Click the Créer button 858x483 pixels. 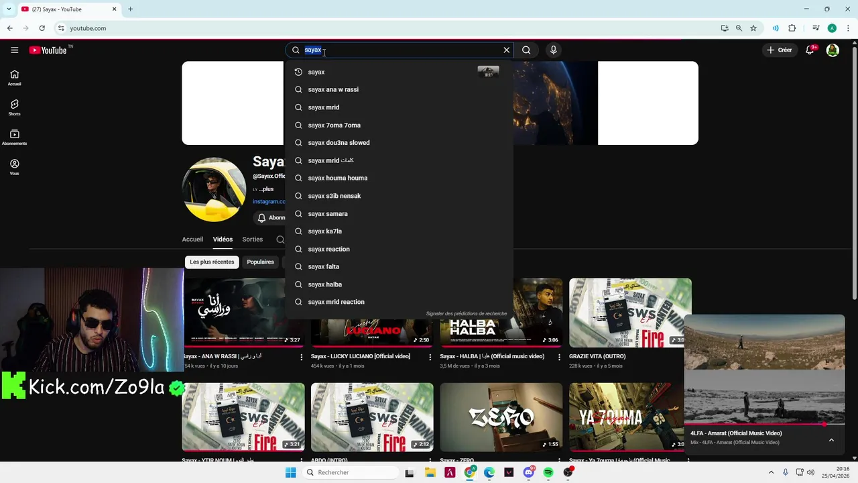click(780, 50)
